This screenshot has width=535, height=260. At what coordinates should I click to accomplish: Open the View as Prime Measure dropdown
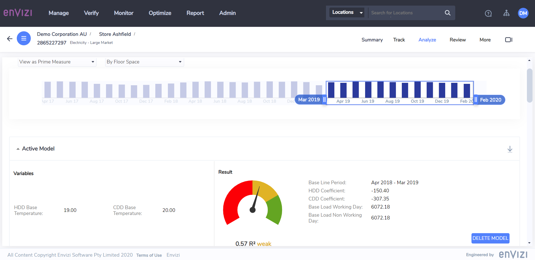(57, 62)
